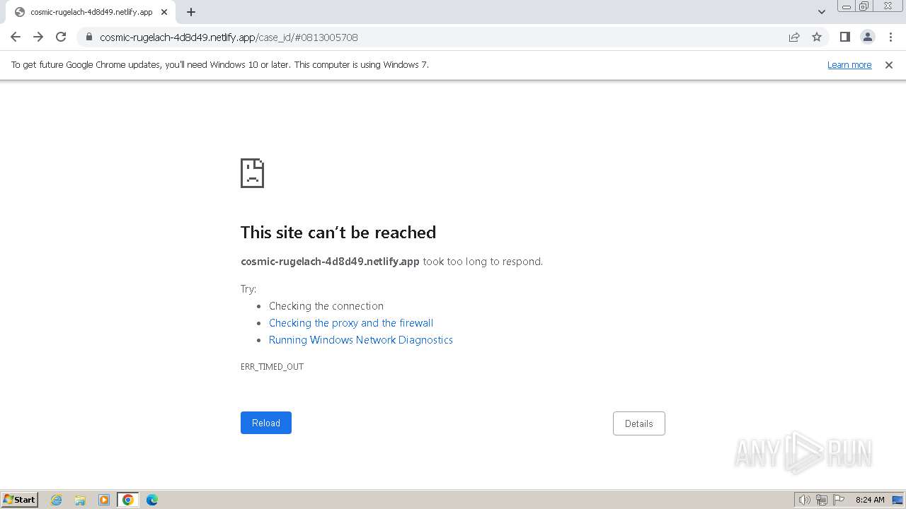Open the volume control in system tray

[x=805, y=500]
